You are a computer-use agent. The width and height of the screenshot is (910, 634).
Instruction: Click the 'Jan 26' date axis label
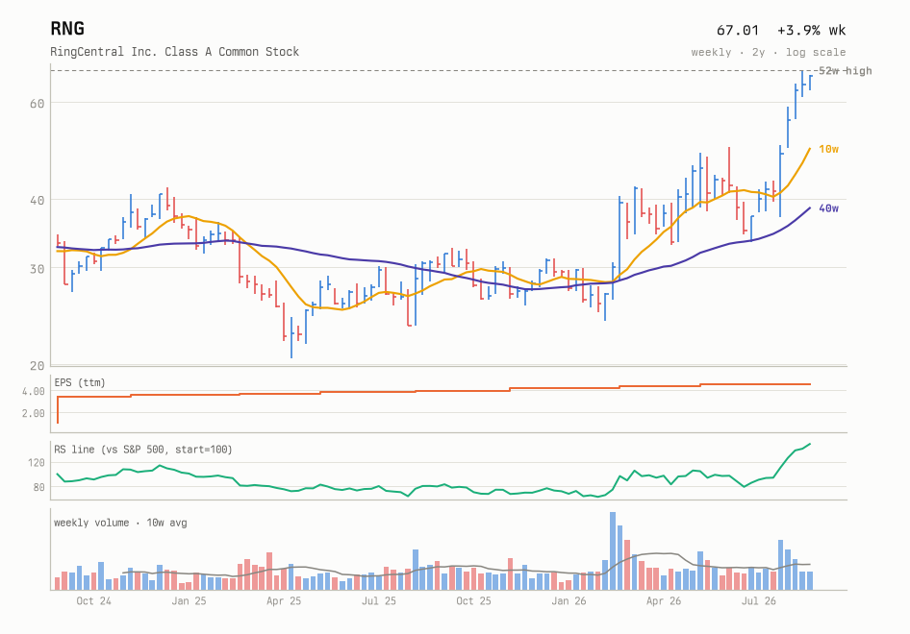coord(569,601)
